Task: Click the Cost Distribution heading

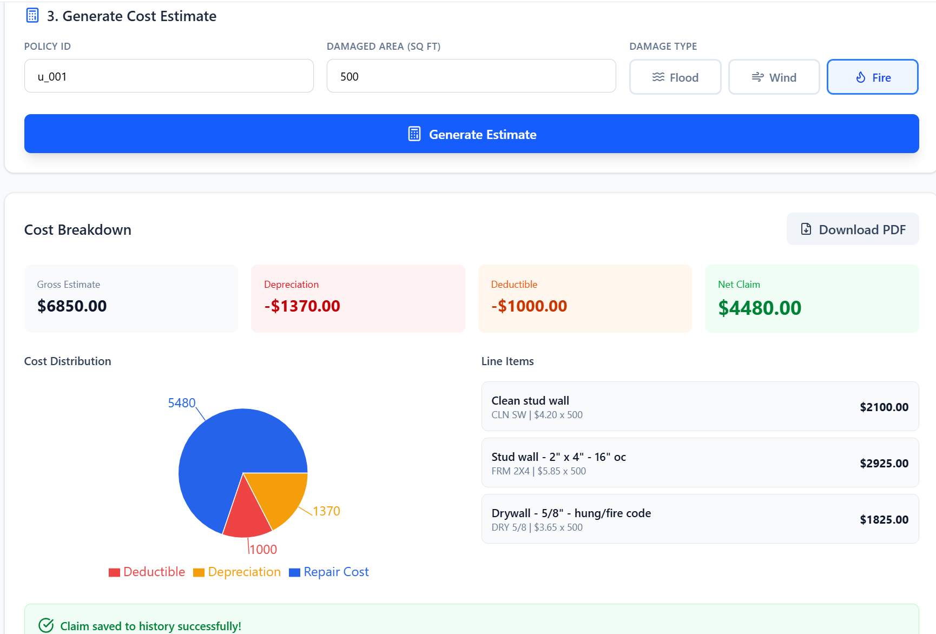Action: [x=68, y=361]
